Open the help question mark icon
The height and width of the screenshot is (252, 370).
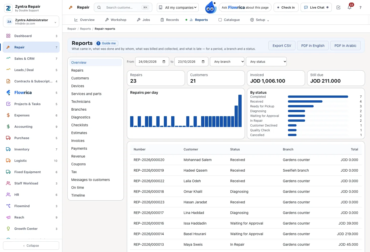360,8
